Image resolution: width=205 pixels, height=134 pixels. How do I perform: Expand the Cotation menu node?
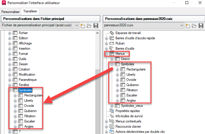[x=10, y=70]
